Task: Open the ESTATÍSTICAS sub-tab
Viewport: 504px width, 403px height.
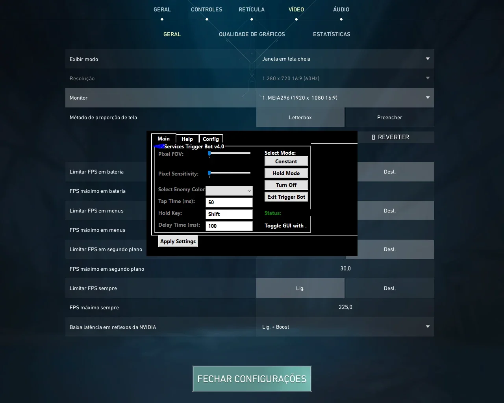Action: click(x=332, y=34)
